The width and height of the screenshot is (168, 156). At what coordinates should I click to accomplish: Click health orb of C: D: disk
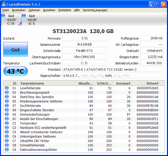coord(3,16)
